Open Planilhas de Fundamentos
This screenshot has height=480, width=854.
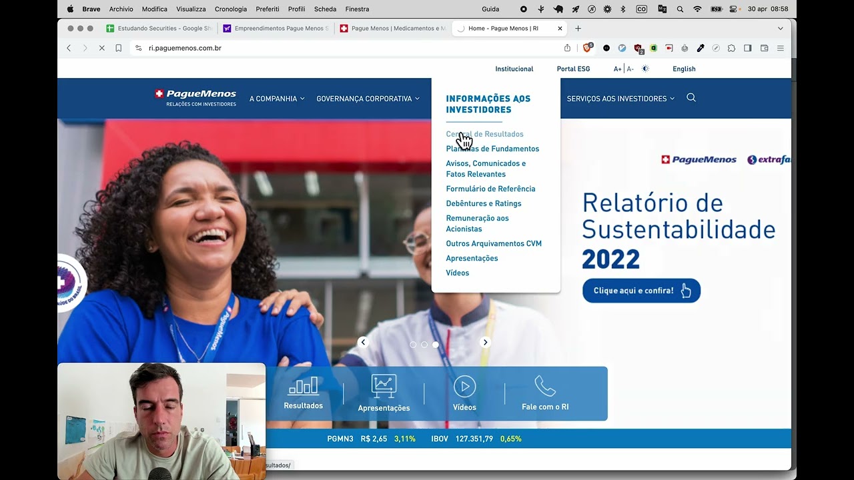[492, 149]
